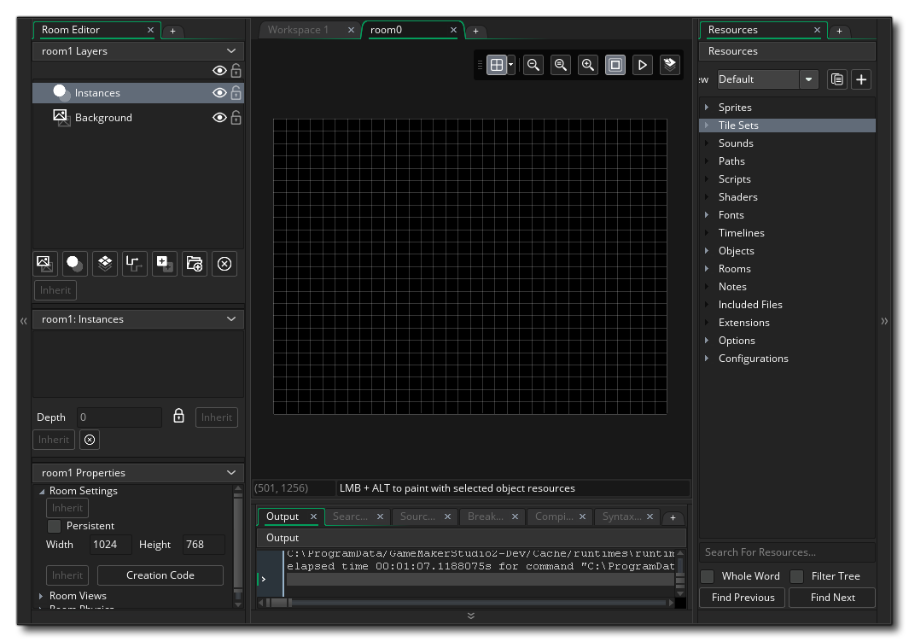909x642 pixels.
Task: Toggle visibility of all layers header eye
Action: pyautogui.click(x=219, y=71)
